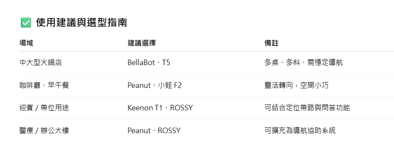Select the 備註 column header
This screenshot has height=153, width=394.
point(271,43)
